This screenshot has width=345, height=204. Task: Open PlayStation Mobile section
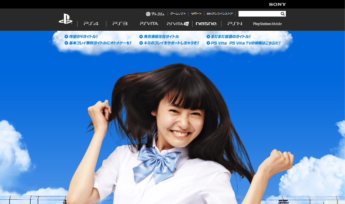[x=267, y=24]
